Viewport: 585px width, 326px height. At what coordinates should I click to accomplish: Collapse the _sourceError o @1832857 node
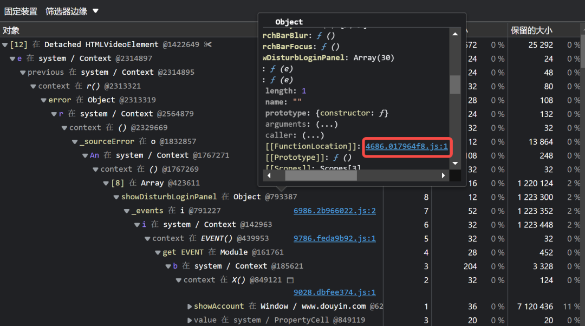click(75, 142)
